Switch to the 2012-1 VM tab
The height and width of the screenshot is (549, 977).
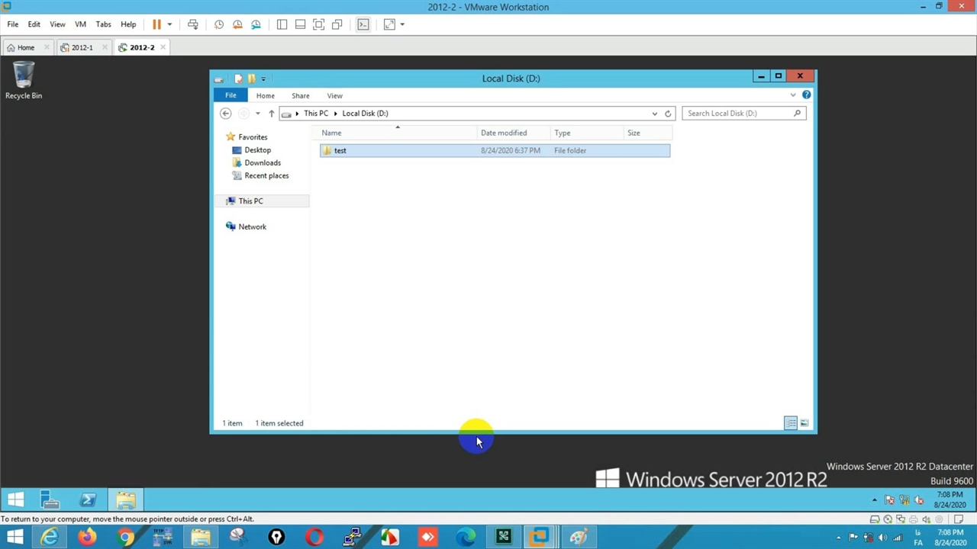click(82, 47)
